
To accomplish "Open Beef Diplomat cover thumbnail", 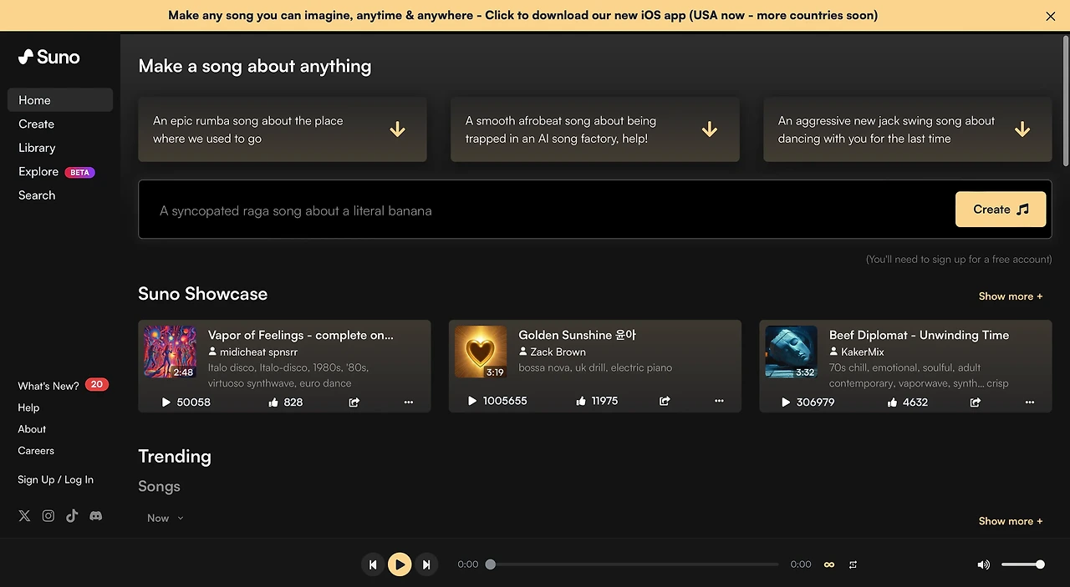I will coord(791,352).
